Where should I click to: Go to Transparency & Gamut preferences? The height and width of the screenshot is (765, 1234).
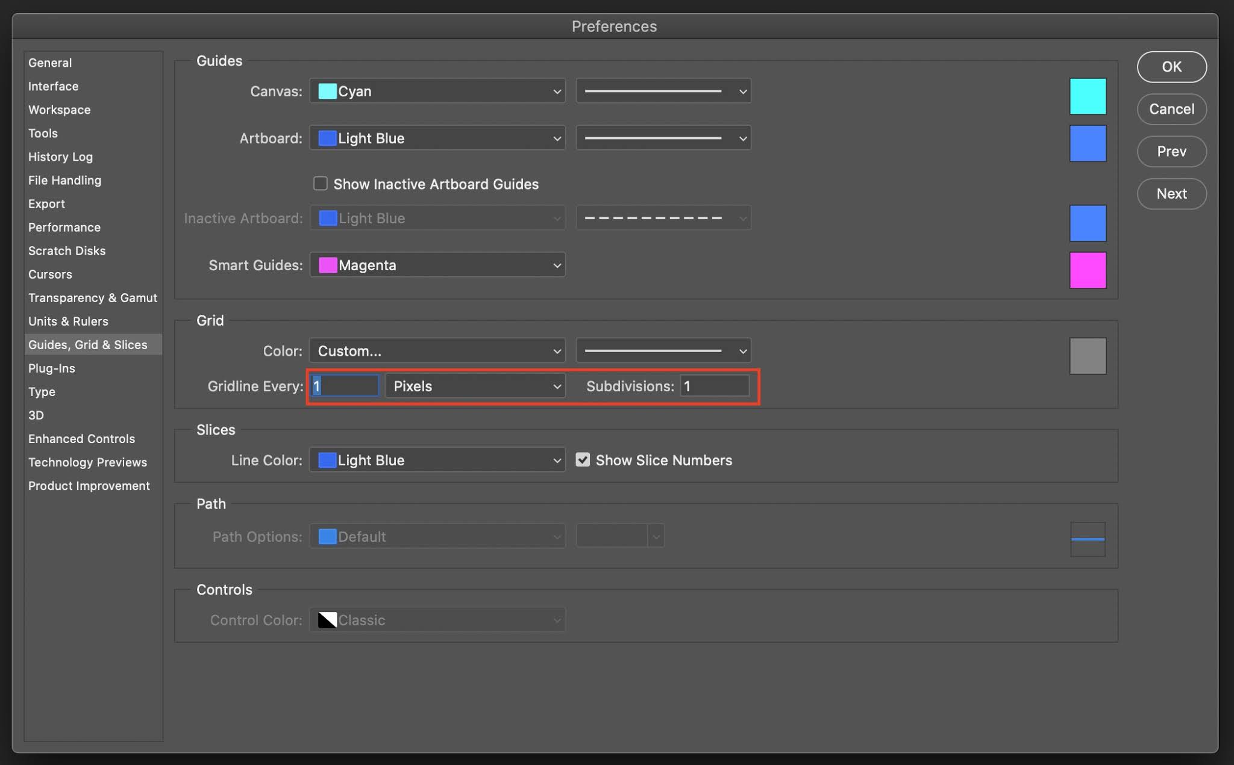pyautogui.click(x=92, y=298)
